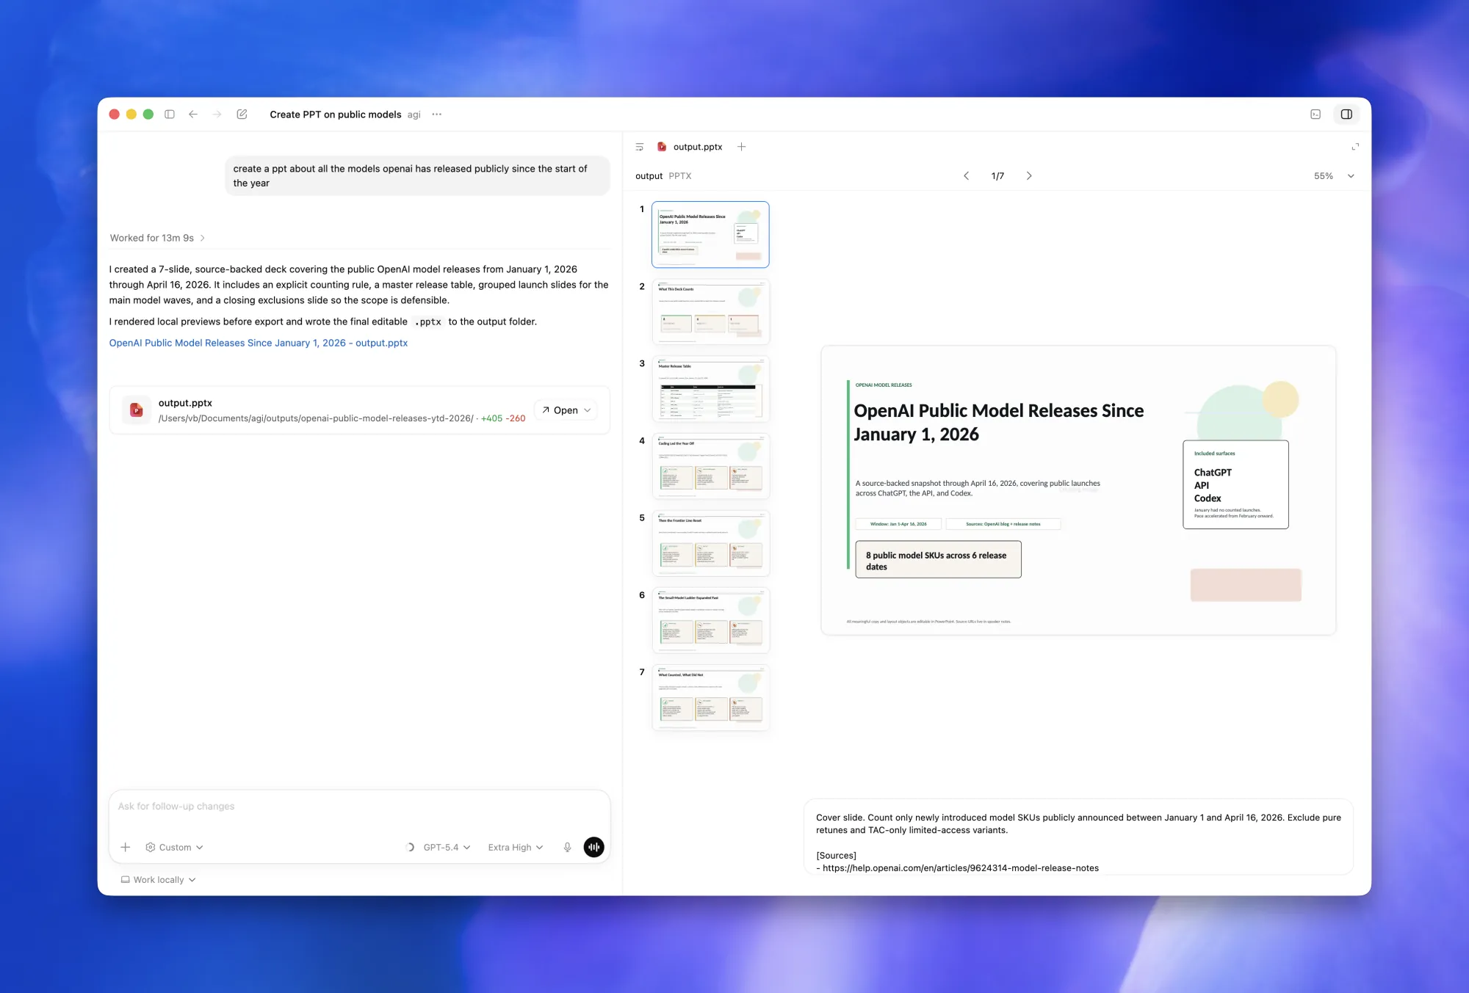The height and width of the screenshot is (993, 1469).
Task: Click the output.pptx PowerPoint file icon card
Action: (137, 410)
